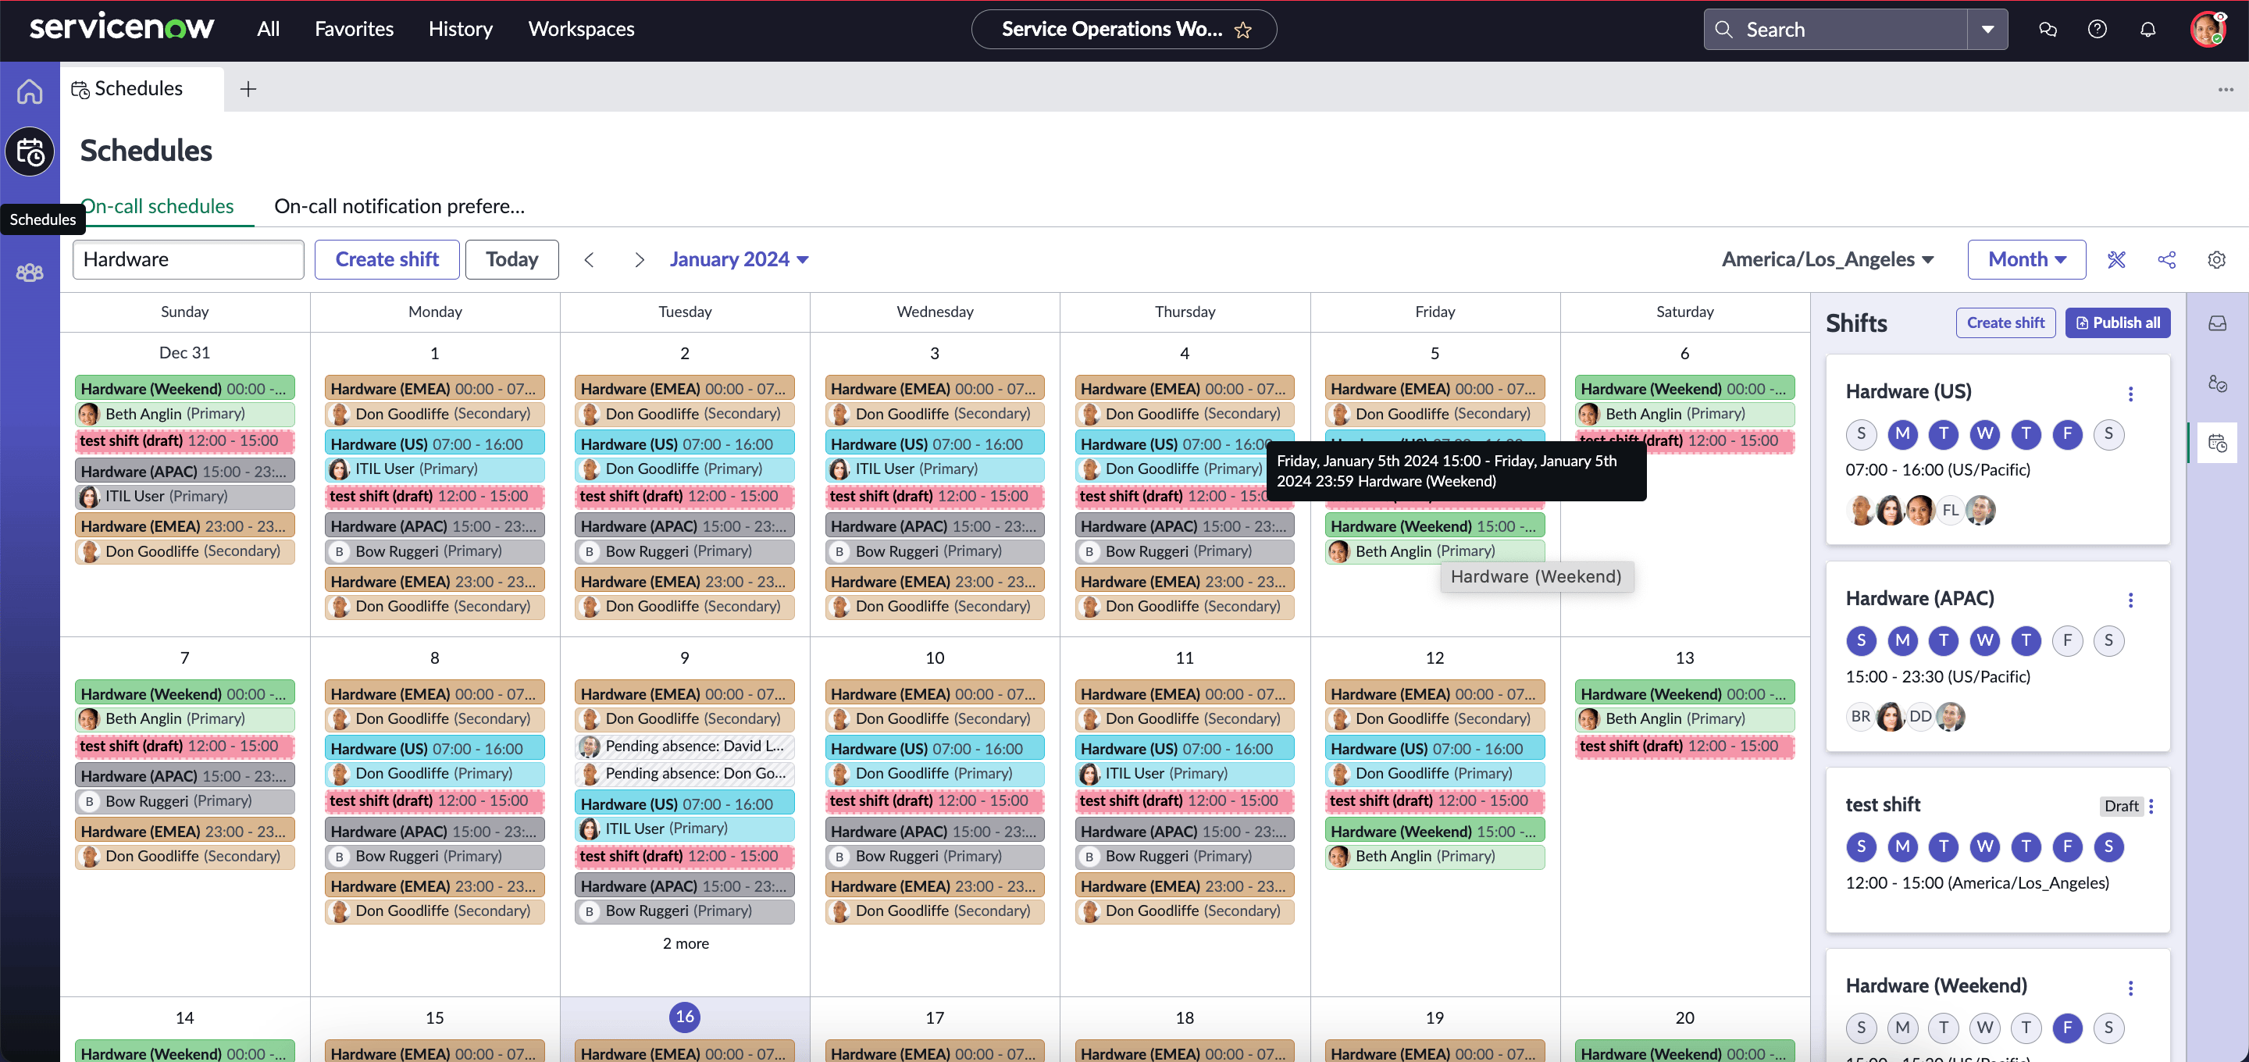The image size is (2249, 1062).
Task: Open Workspaces menu
Action: 580,30
